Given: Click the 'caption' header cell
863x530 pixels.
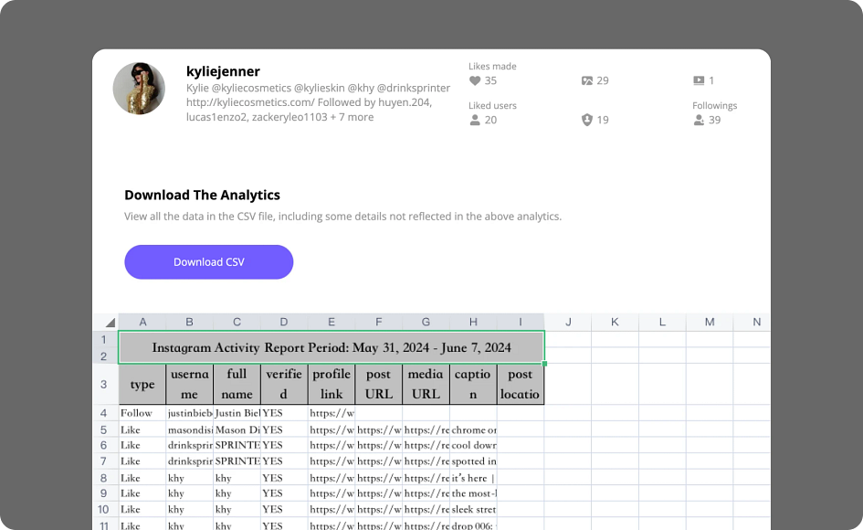Looking at the screenshot, I should 473,385.
